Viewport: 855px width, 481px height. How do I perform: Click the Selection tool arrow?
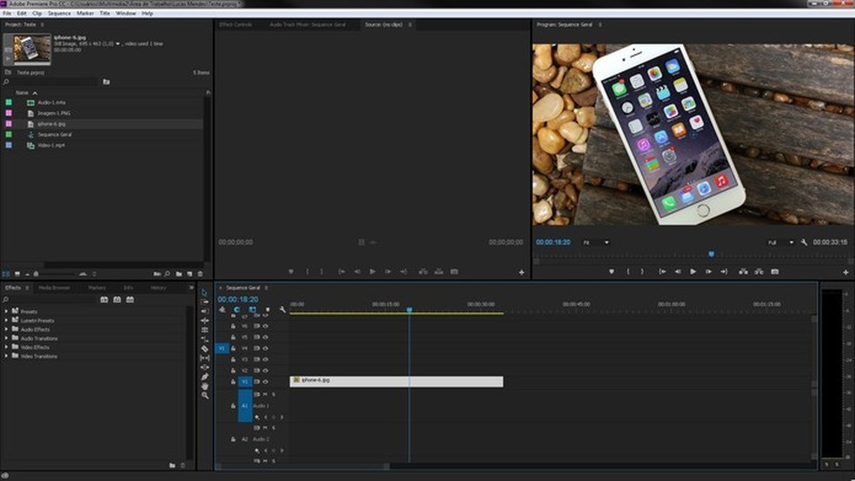205,293
